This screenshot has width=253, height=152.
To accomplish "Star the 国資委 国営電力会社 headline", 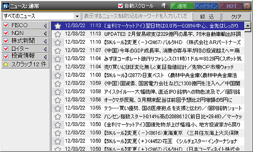I will (x=58, y=84).
